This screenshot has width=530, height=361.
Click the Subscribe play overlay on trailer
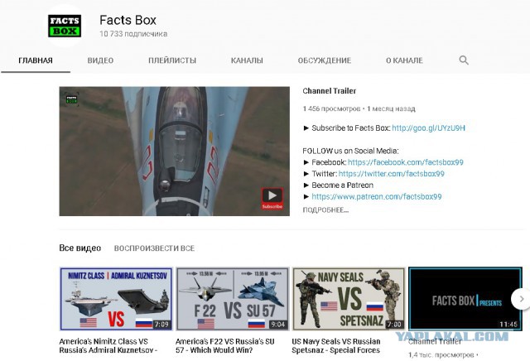click(x=272, y=199)
